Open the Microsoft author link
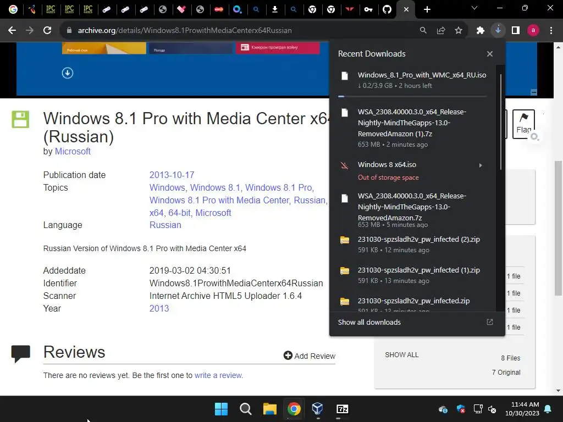Screen dimensions: 563x422 click(73, 152)
